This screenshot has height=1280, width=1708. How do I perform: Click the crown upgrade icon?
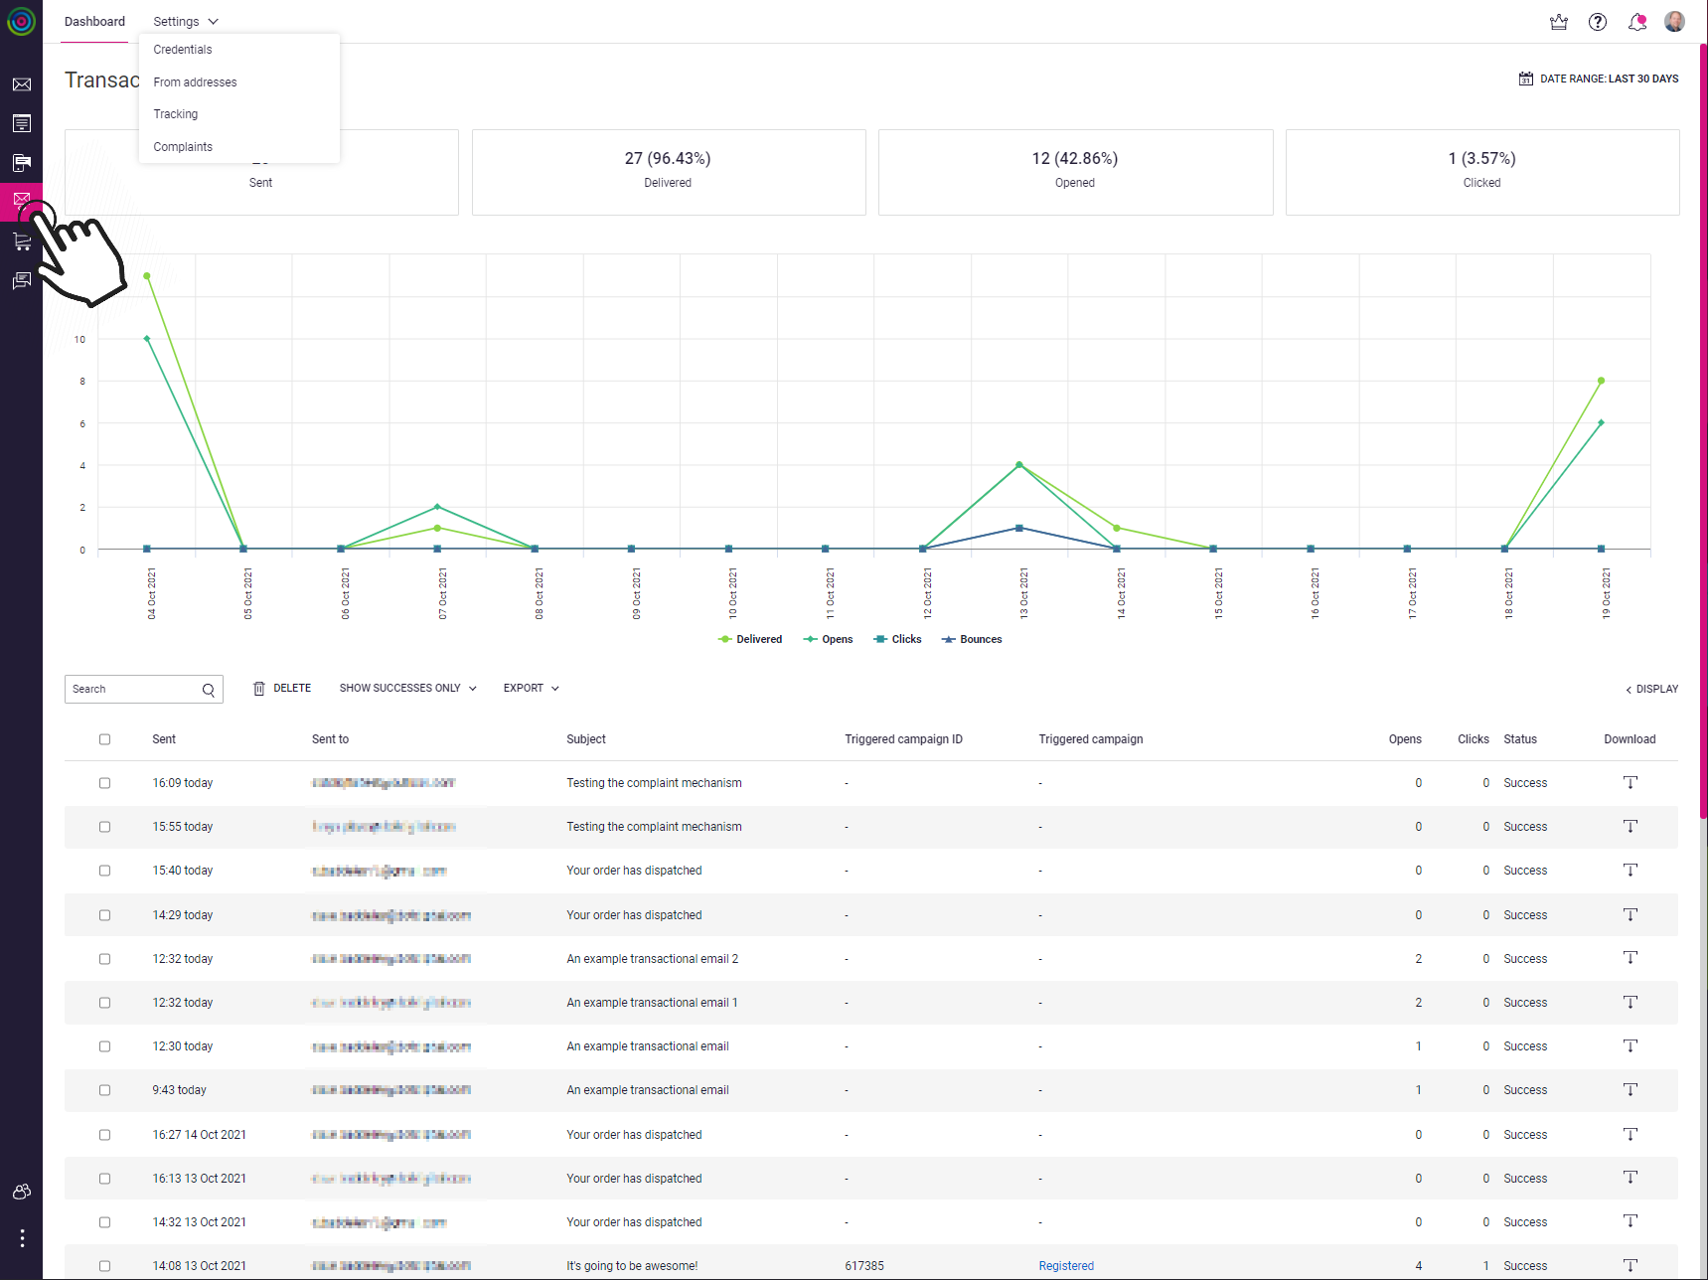(1559, 22)
